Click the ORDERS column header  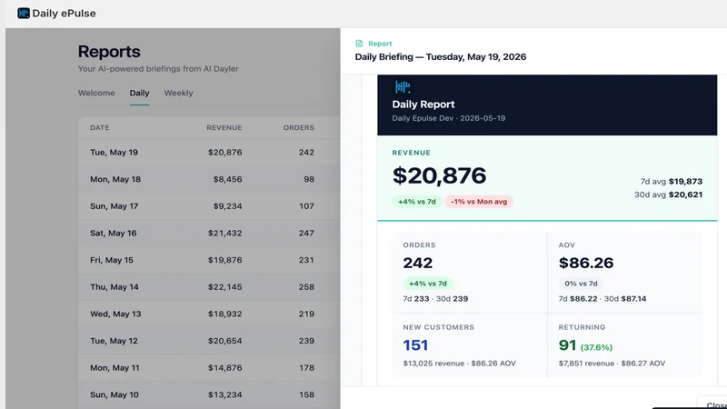pyautogui.click(x=299, y=127)
